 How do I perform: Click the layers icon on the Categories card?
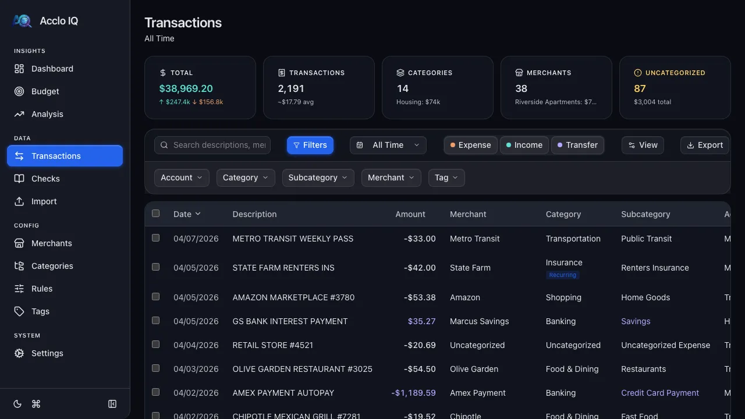click(400, 73)
